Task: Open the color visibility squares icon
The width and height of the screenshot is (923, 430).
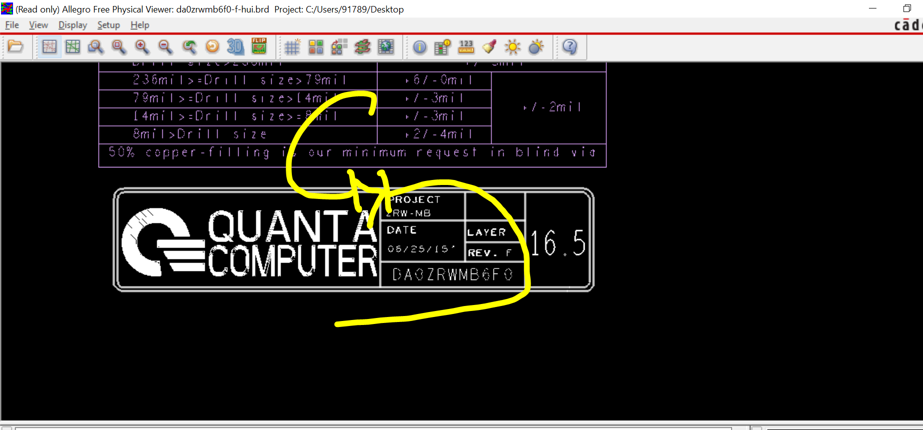Action: click(x=316, y=47)
